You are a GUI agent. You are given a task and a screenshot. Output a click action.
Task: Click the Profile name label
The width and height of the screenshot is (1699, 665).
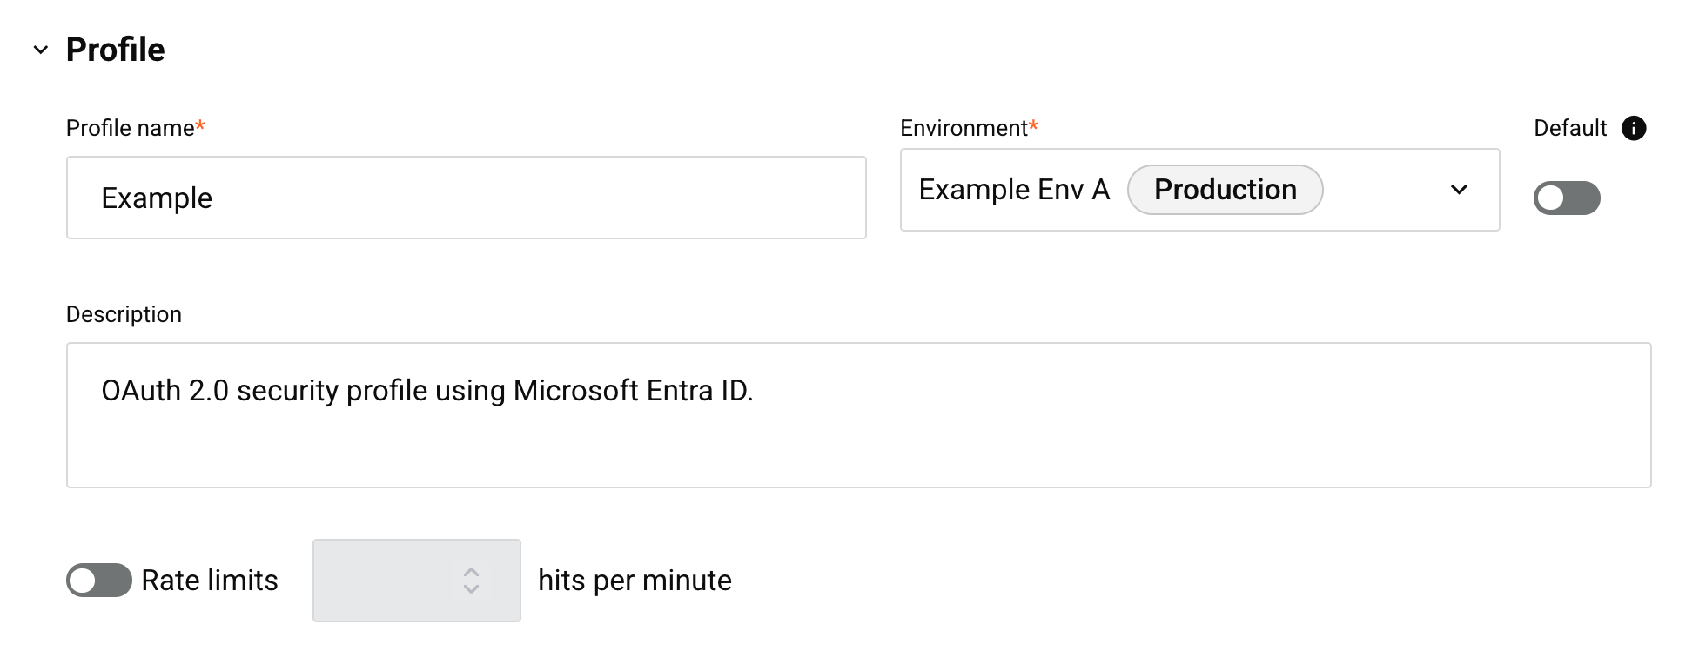[x=136, y=128]
